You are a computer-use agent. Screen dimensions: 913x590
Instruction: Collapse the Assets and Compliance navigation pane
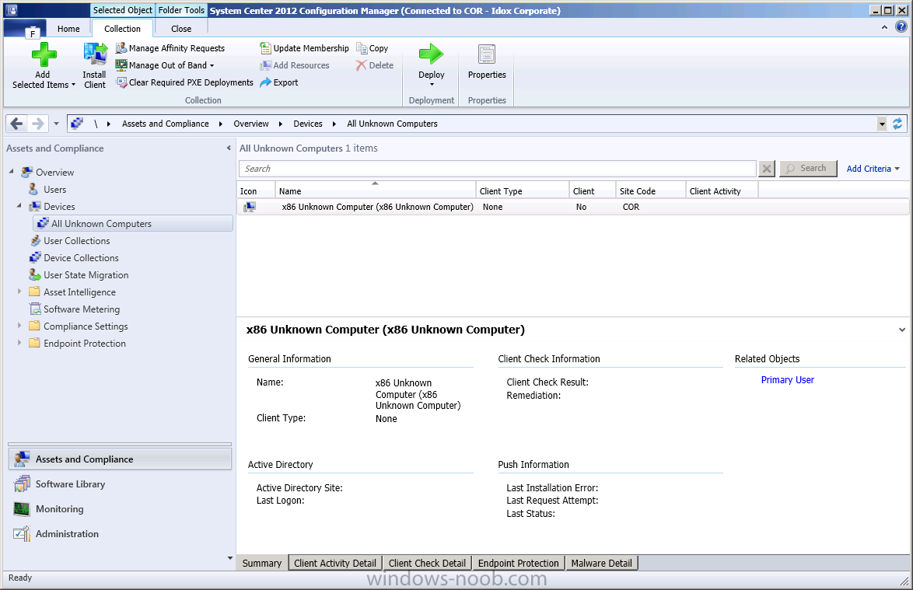229,148
